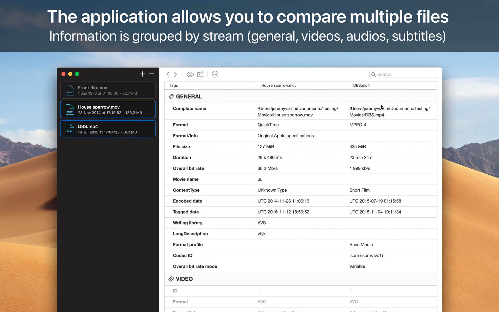Select DBS.mp4 in file list
Screen dimensions: 499x312
[x=108, y=129]
